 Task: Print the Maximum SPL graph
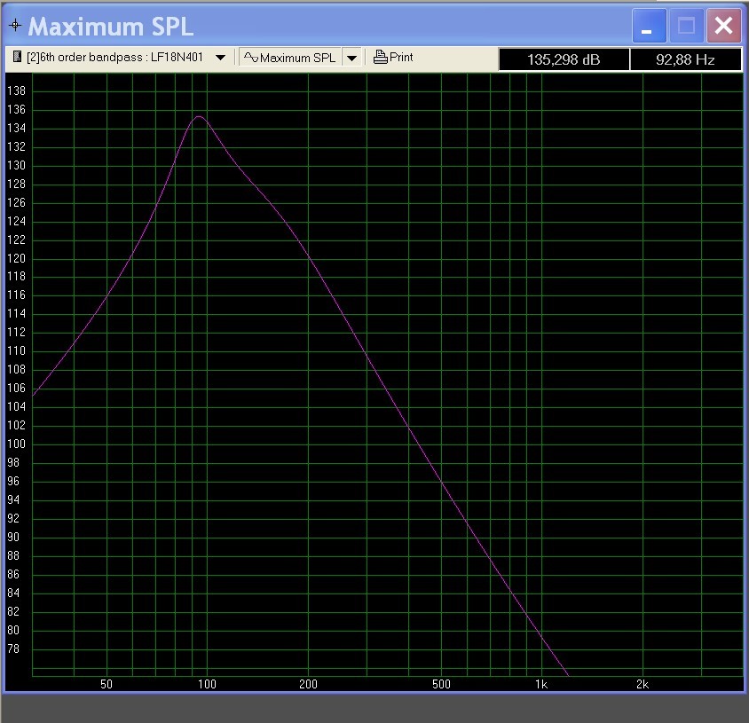click(392, 58)
